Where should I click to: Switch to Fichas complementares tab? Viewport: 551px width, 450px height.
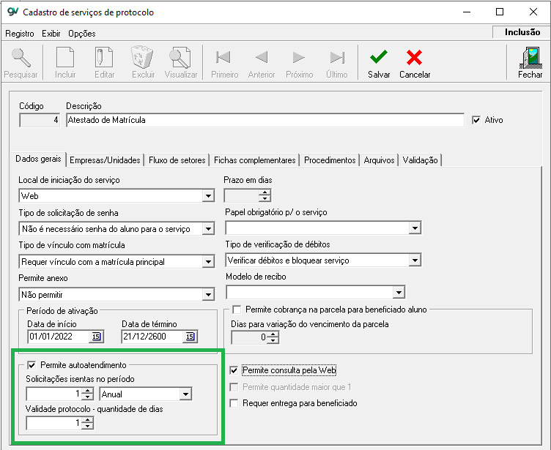[255, 160]
